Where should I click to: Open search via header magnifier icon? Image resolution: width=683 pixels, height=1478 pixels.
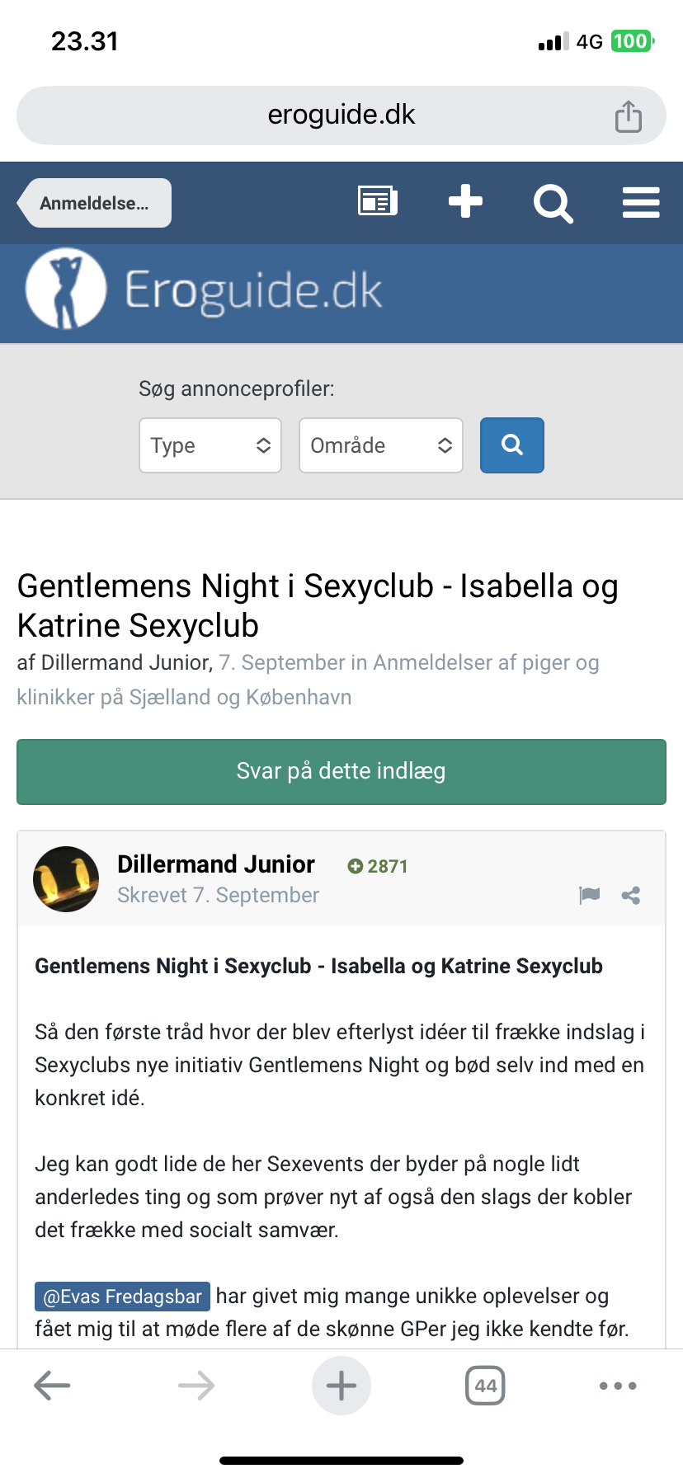(x=553, y=203)
